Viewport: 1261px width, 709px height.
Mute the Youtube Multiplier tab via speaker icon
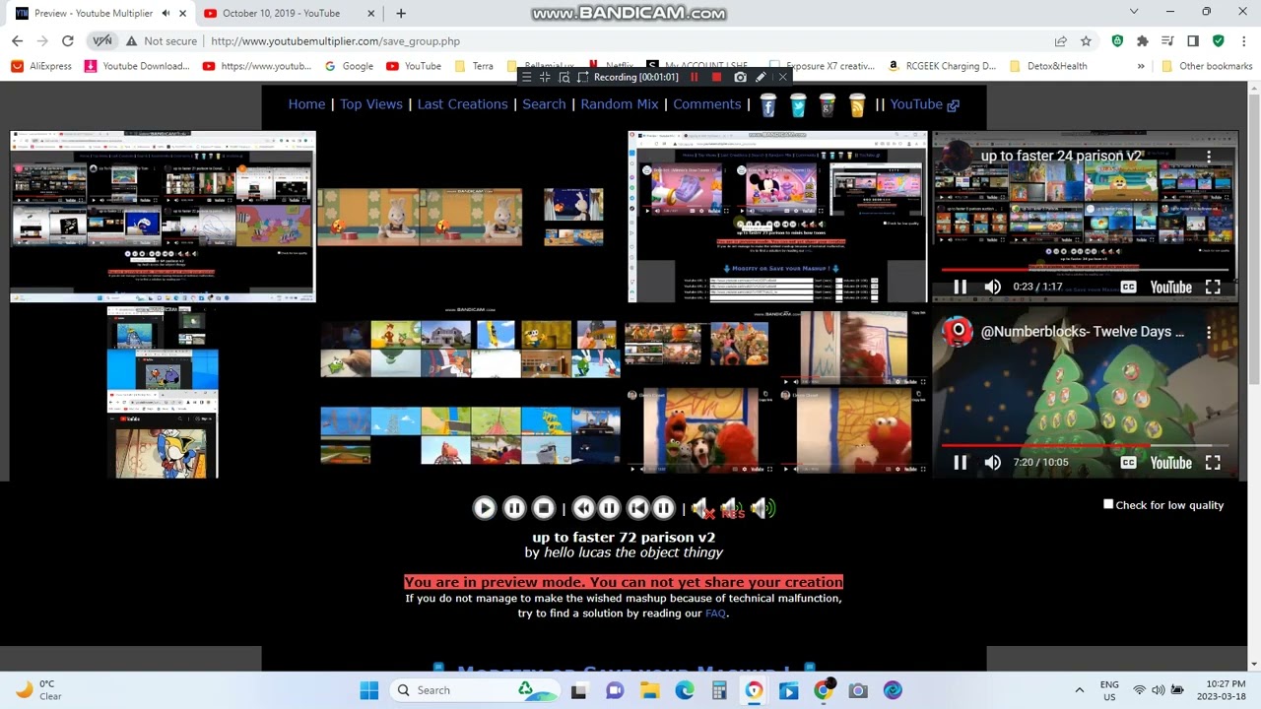tap(166, 14)
